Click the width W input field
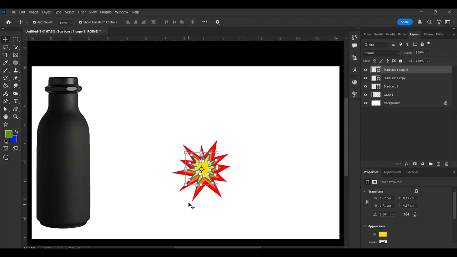457x257 pixels. coord(387,198)
